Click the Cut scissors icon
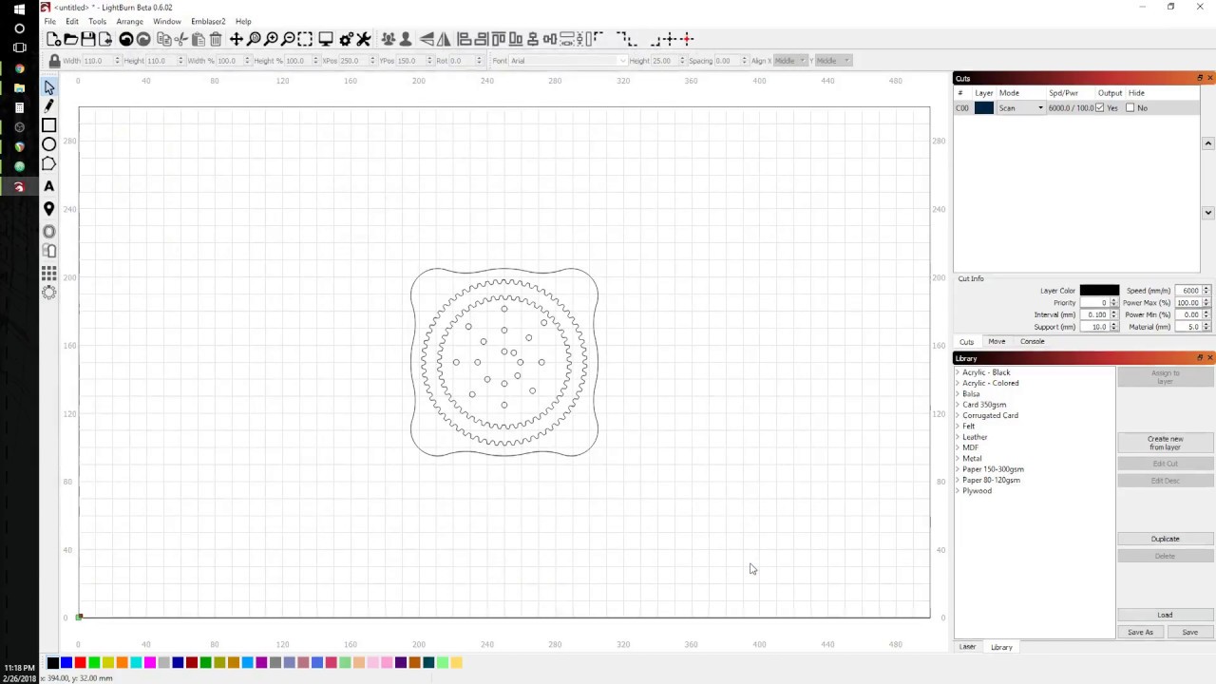The width and height of the screenshot is (1216, 684). 181,39
